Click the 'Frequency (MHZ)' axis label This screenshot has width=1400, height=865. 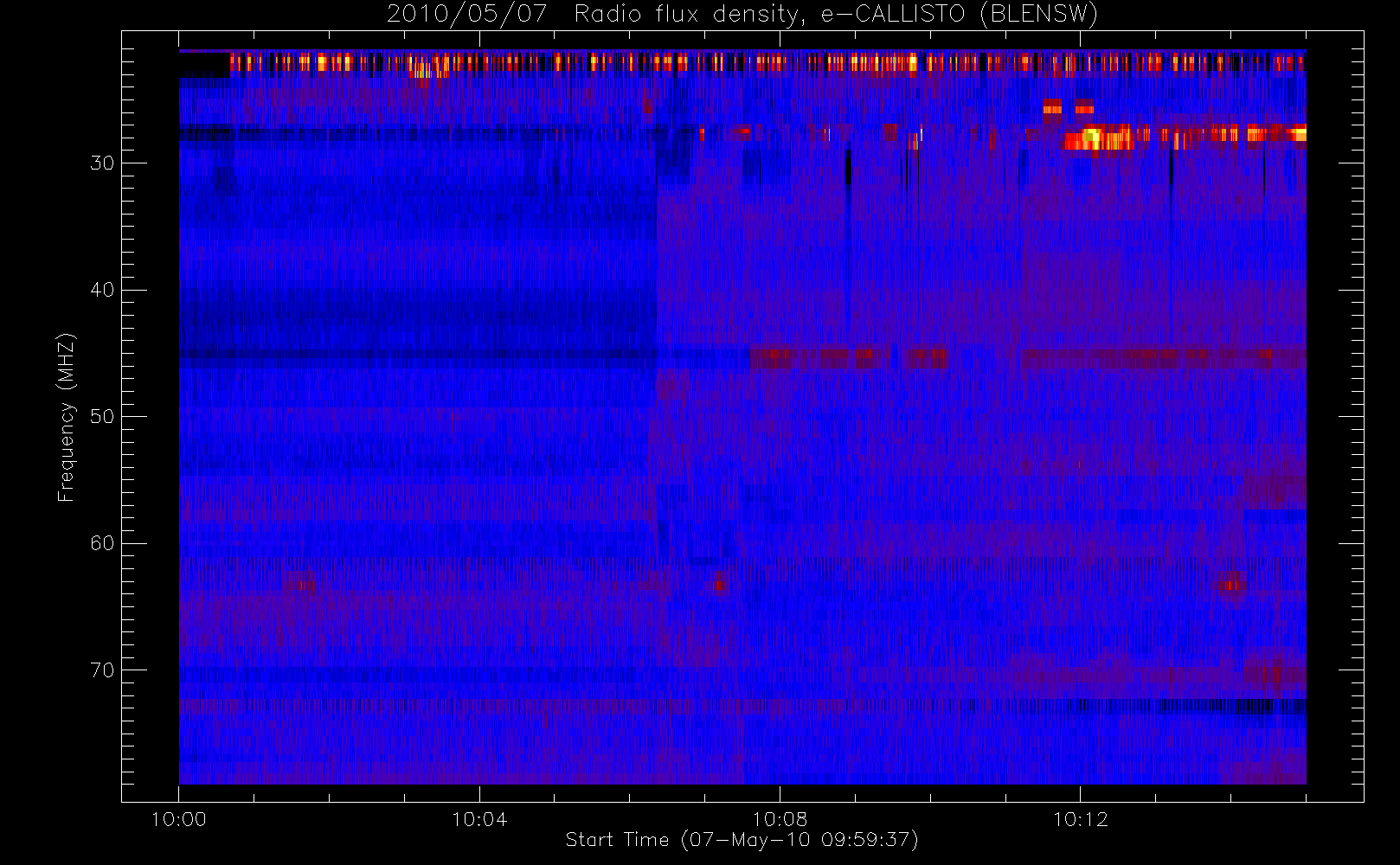click(66, 417)
